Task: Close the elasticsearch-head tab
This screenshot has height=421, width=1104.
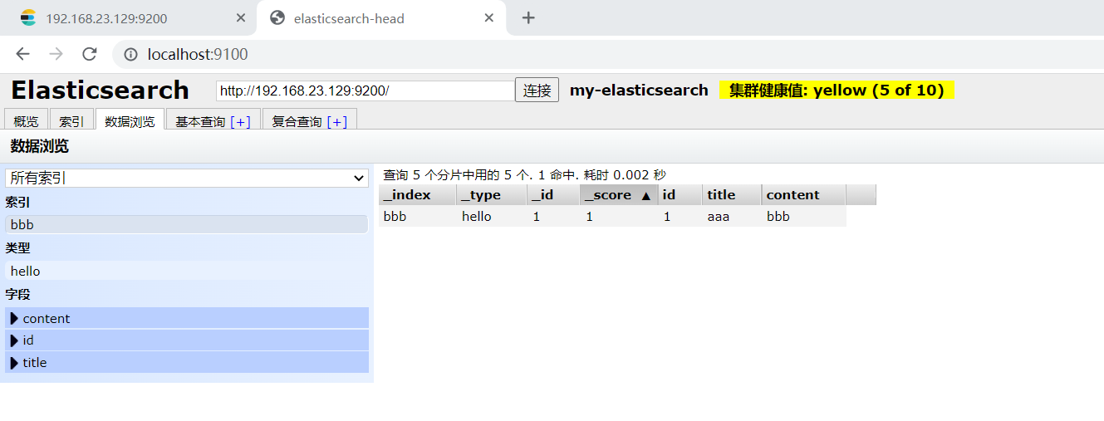Action: click(489, 17)
